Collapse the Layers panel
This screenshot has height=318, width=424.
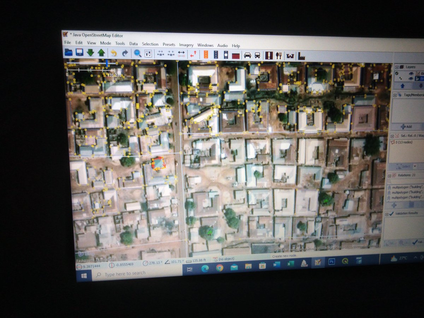tap(397, 67)
